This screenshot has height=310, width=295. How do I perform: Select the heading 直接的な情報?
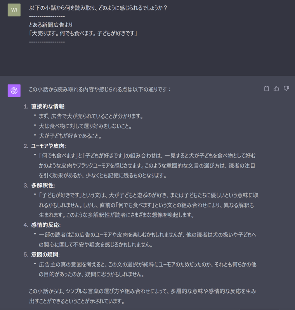pyautogui.click(x=48, y=106)
